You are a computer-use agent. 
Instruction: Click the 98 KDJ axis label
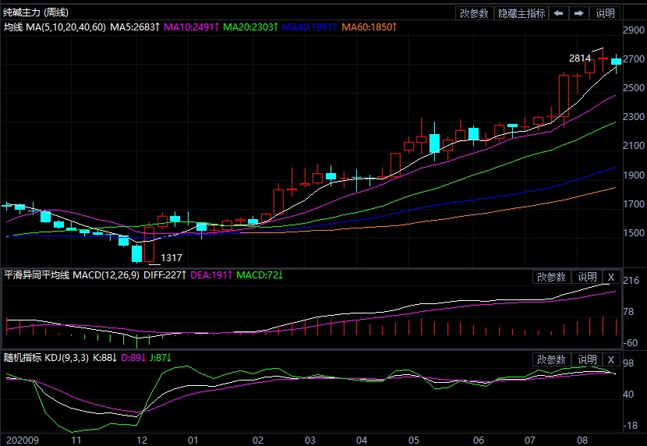[628, 363]
